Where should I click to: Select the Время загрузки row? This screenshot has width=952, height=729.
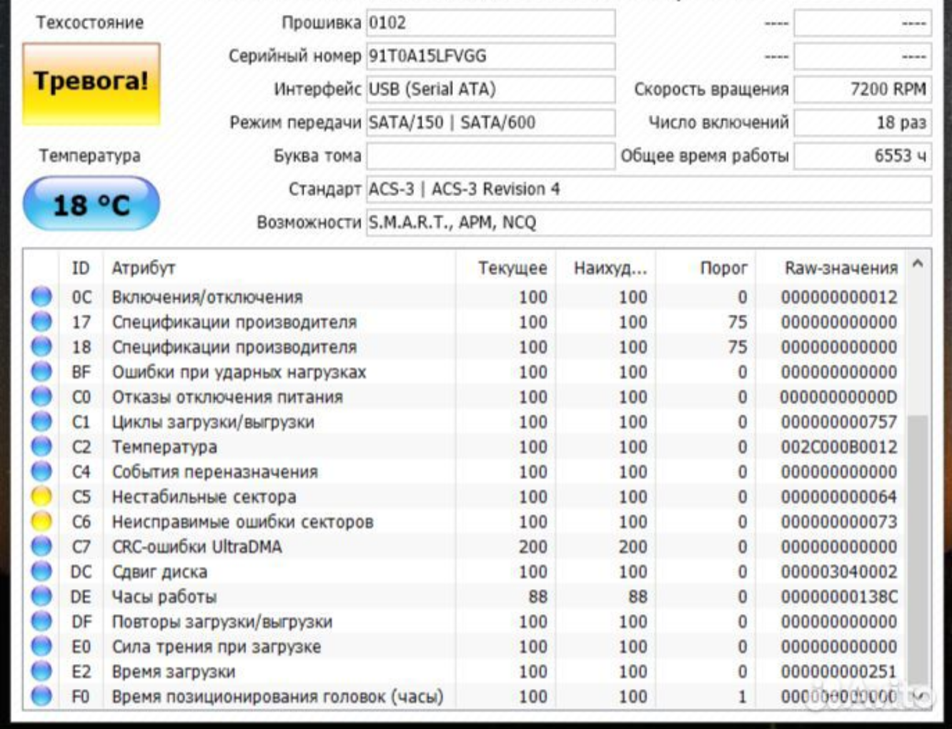pyautogui.click(x=465, y=672)
